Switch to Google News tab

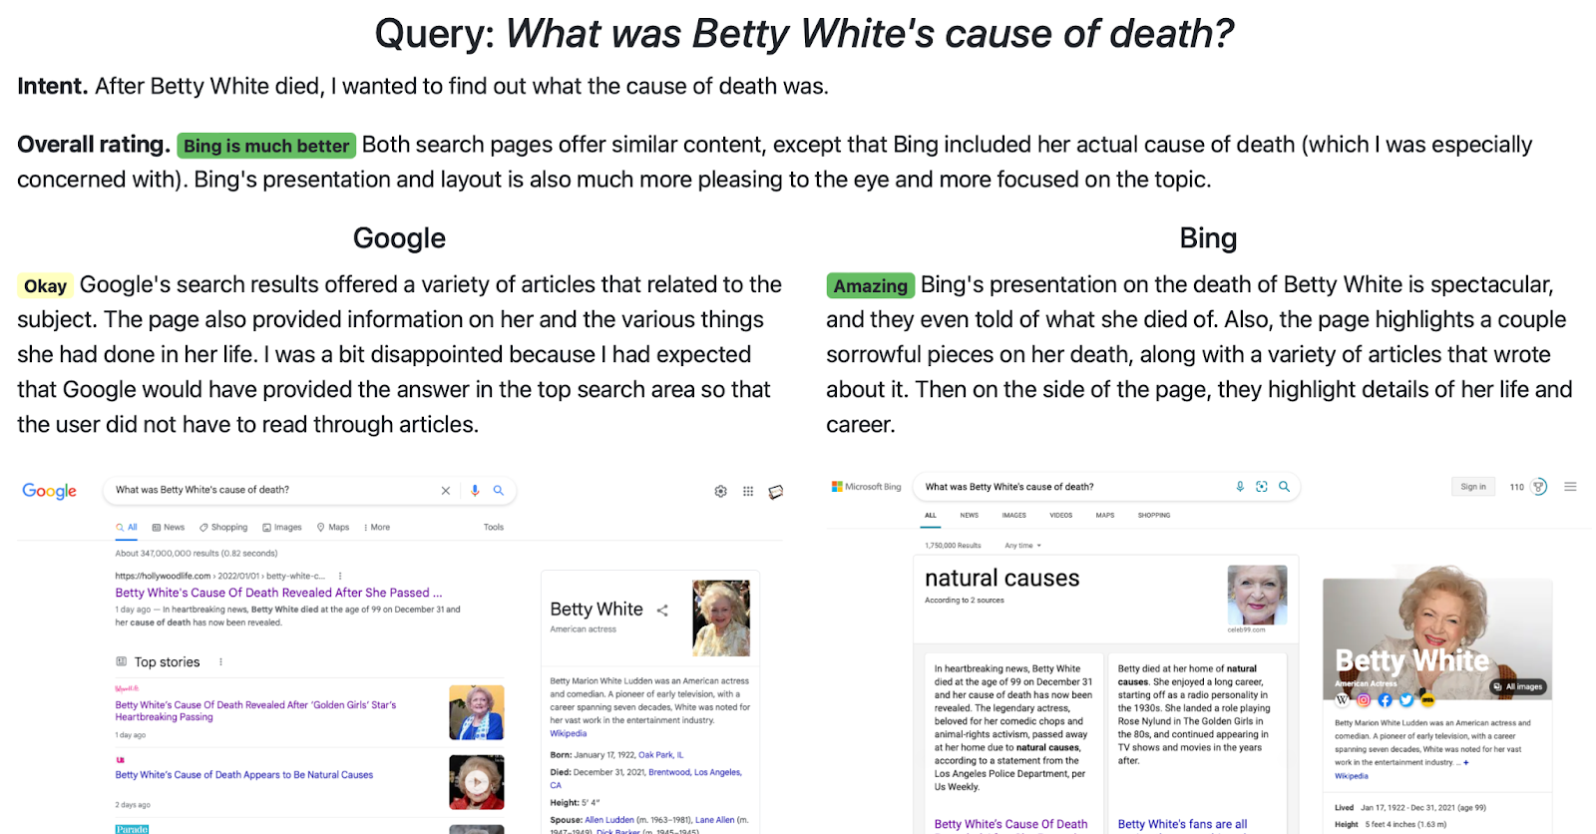(x=169, y=528)
